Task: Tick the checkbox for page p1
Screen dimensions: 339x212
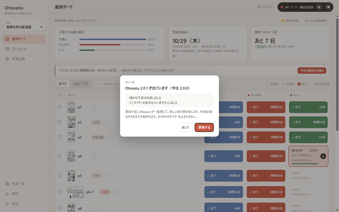Action: [x=59, y=107]
